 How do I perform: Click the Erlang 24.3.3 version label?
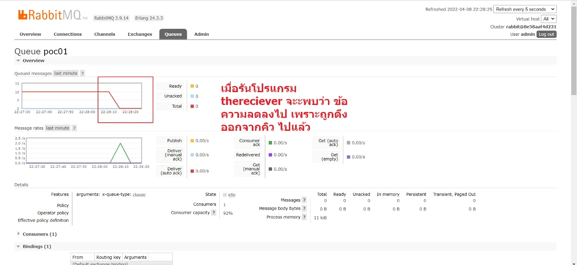[149, 18]
